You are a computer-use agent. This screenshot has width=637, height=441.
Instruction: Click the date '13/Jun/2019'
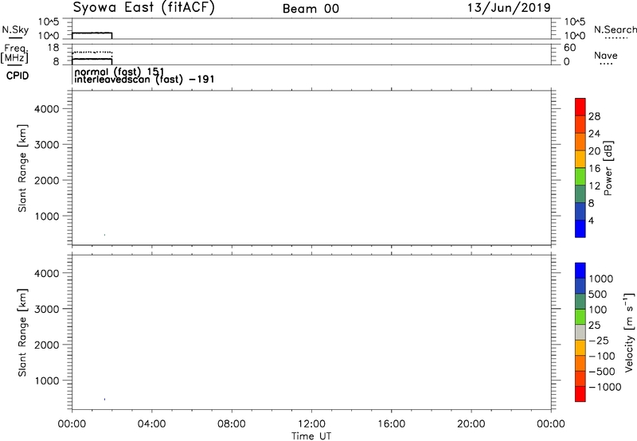click(509, 8)
